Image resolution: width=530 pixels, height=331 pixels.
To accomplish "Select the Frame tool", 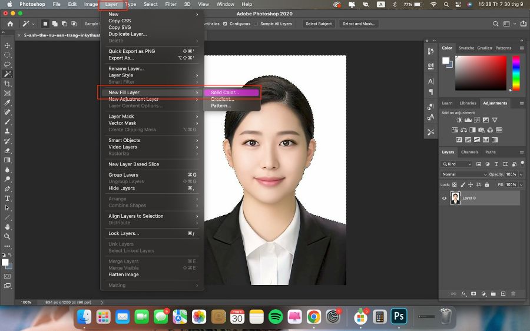I will click(7, 93).
